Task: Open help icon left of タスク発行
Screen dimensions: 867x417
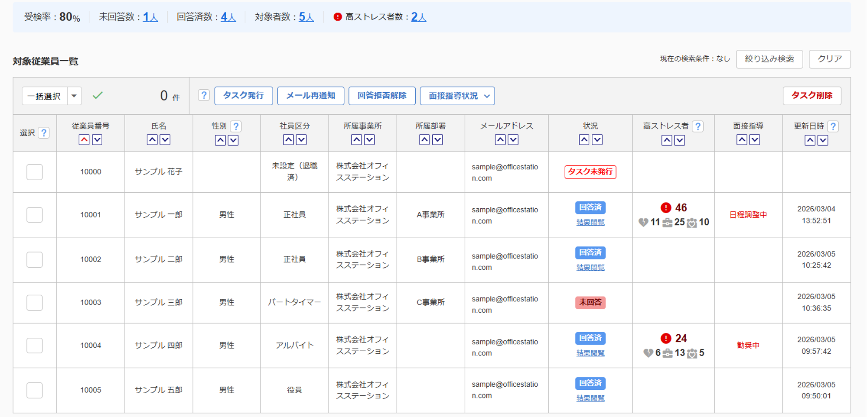Action: (204, 96)
